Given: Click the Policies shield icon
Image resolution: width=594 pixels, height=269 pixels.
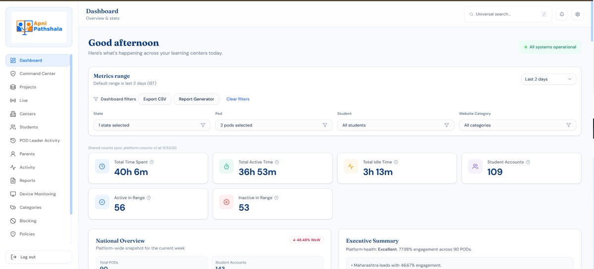Looking at the screenshot, I should point(13,234).
